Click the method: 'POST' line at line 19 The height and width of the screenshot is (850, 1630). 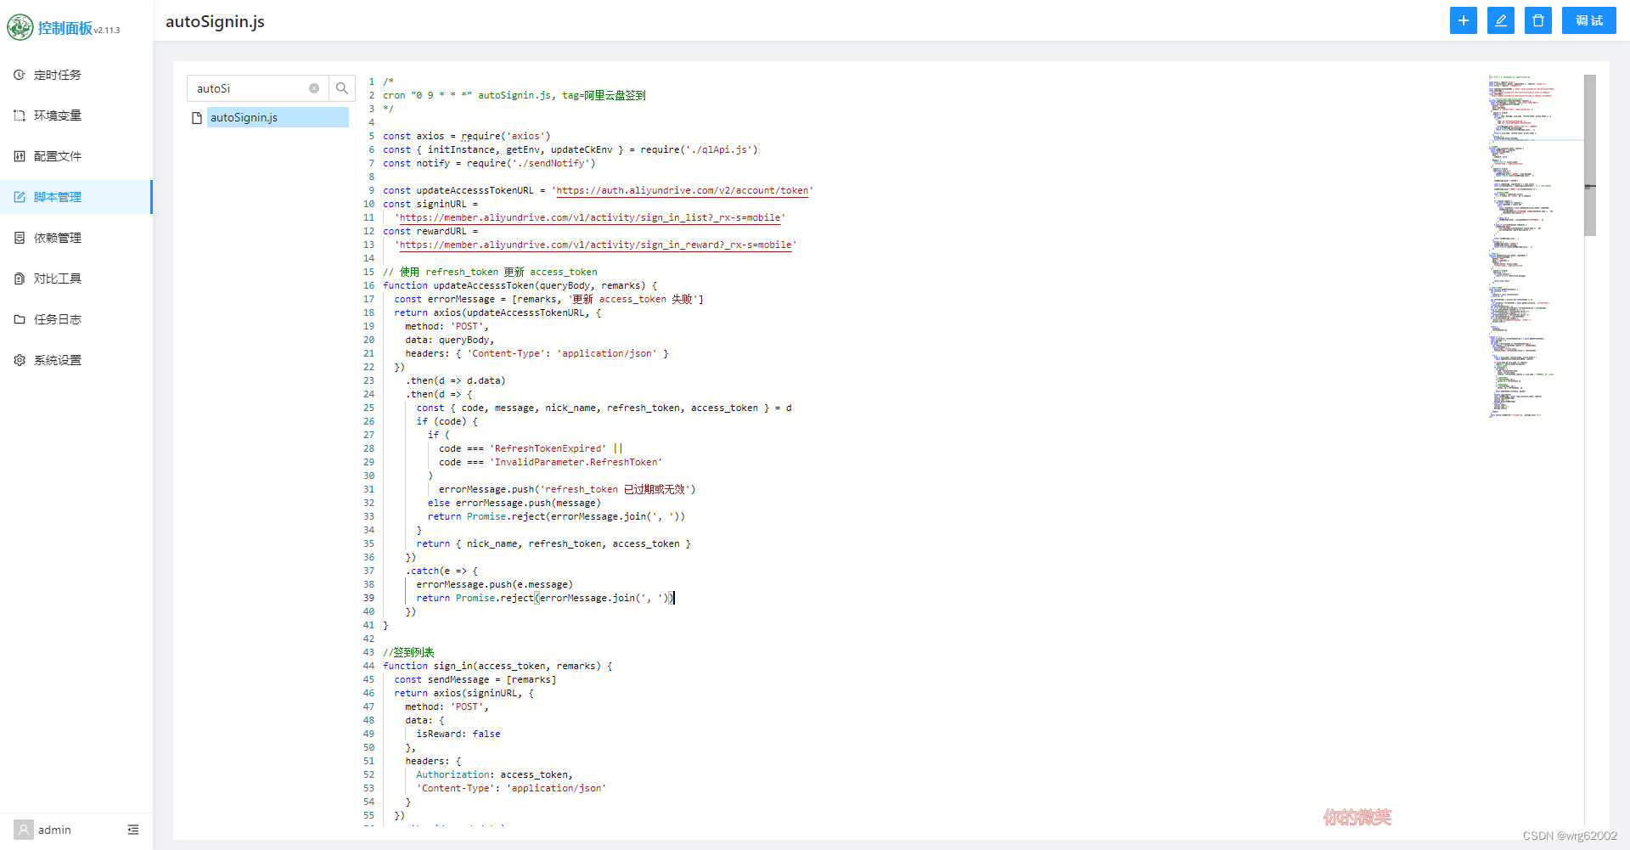click(x=447, y=326)
